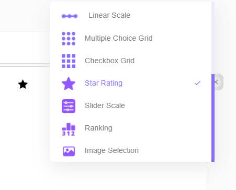The height and width of the screenshot is (190, 236).
Task: Click the checkmark beside Star Rating
Action: [x=198, y=83]
